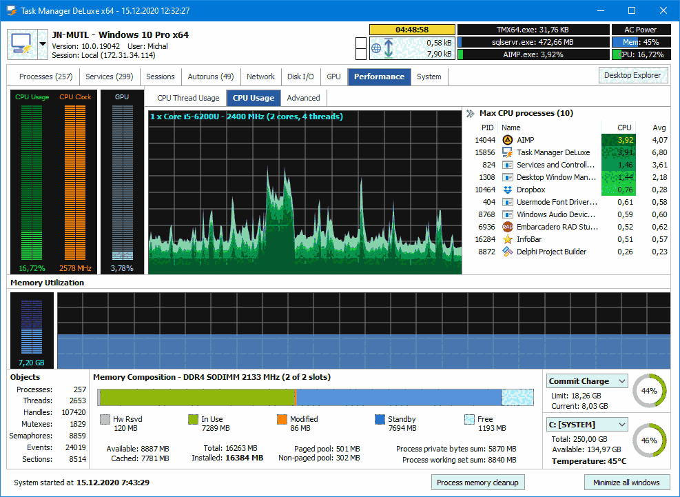The width and height of the screenshot is (680, 497).
Task: Collapse the Max CPU processes panel chevron
Action: point(470,112)
